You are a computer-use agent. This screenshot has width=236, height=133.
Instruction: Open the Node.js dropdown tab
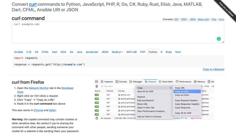pos(117,52)
